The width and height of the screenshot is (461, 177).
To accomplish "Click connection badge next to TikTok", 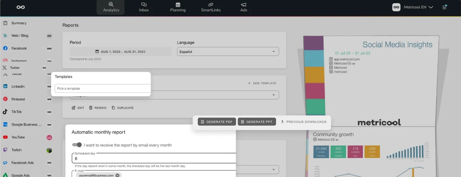I will (x=49, y=112).
